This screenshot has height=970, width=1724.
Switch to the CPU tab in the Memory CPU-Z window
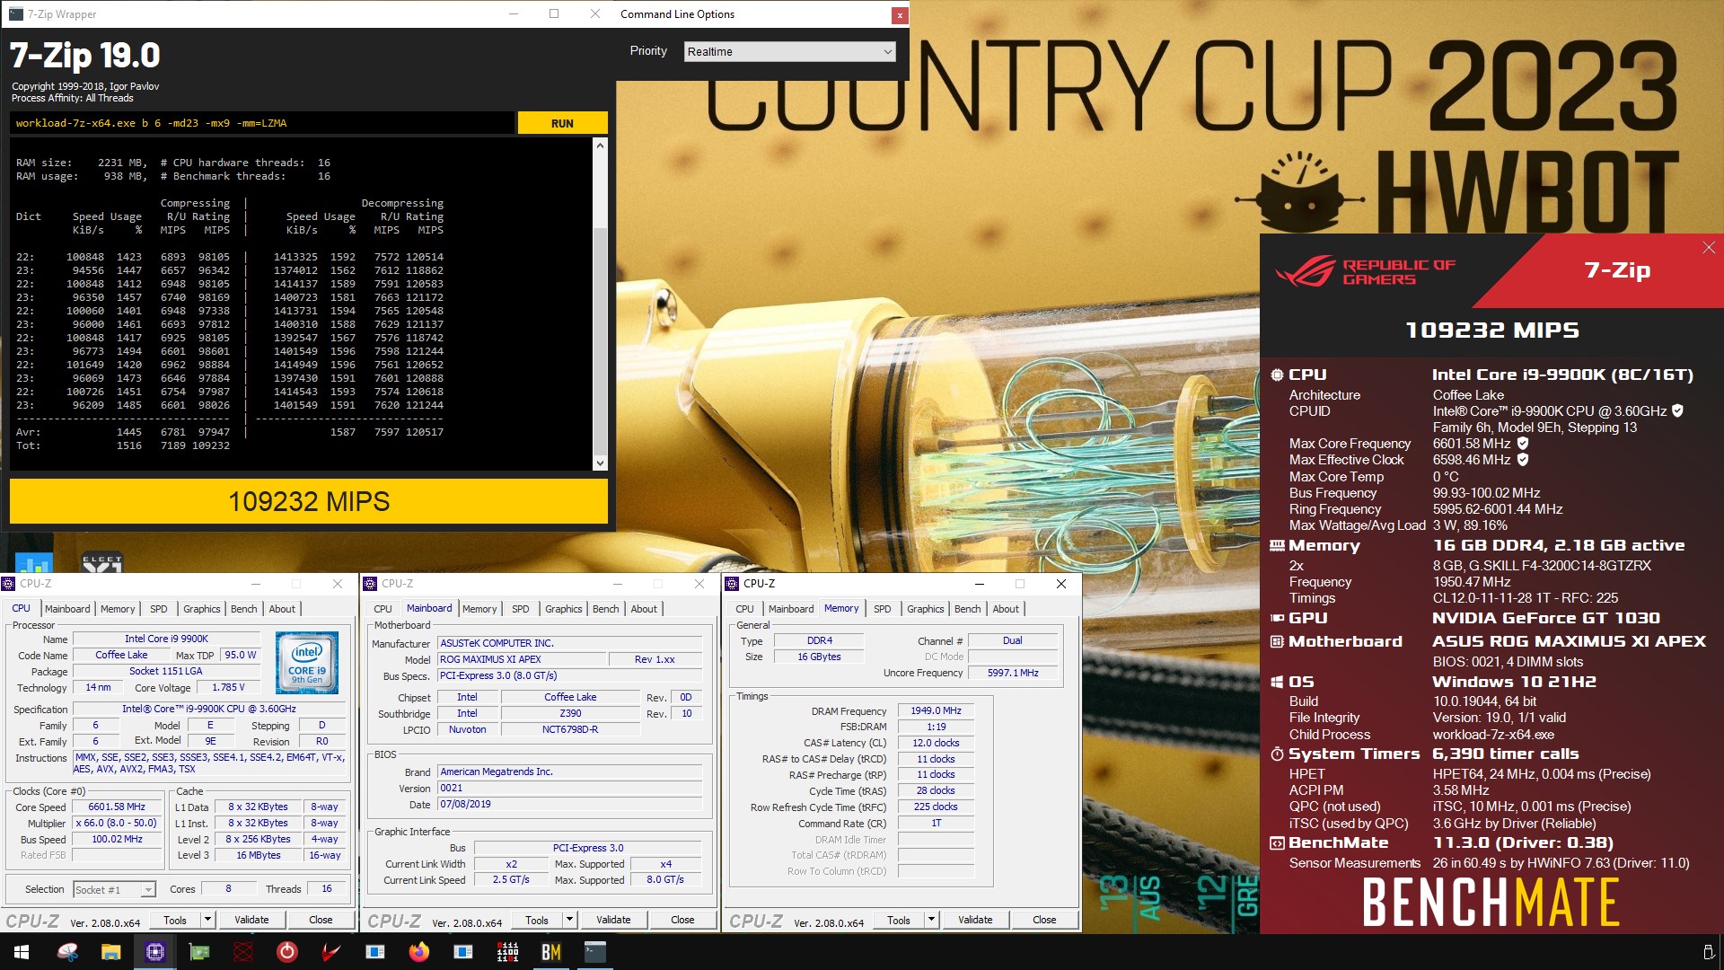tap(744, 609)
